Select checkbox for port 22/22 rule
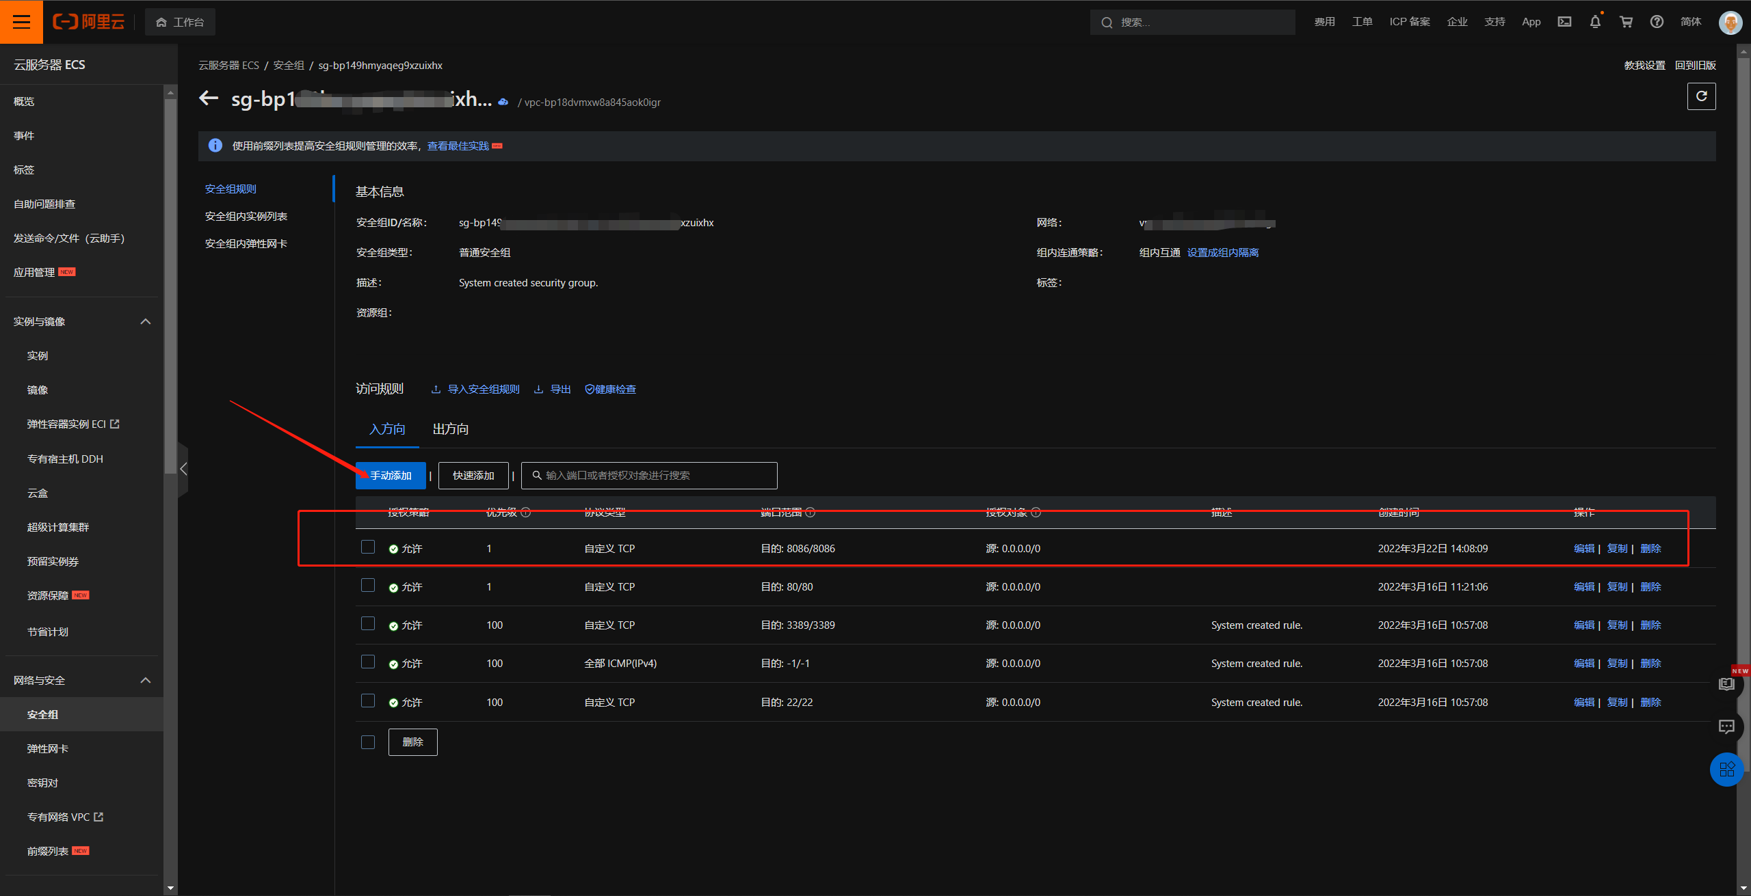1751x896 pixels. coord(368,701)
